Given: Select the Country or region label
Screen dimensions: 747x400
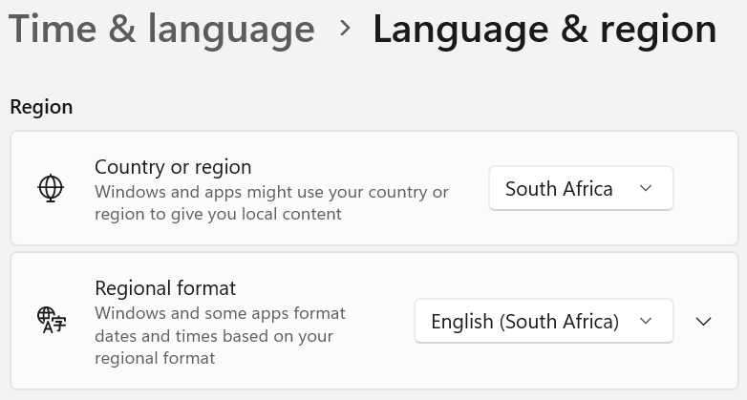Looking at the screenshot, I should [173, 167].
